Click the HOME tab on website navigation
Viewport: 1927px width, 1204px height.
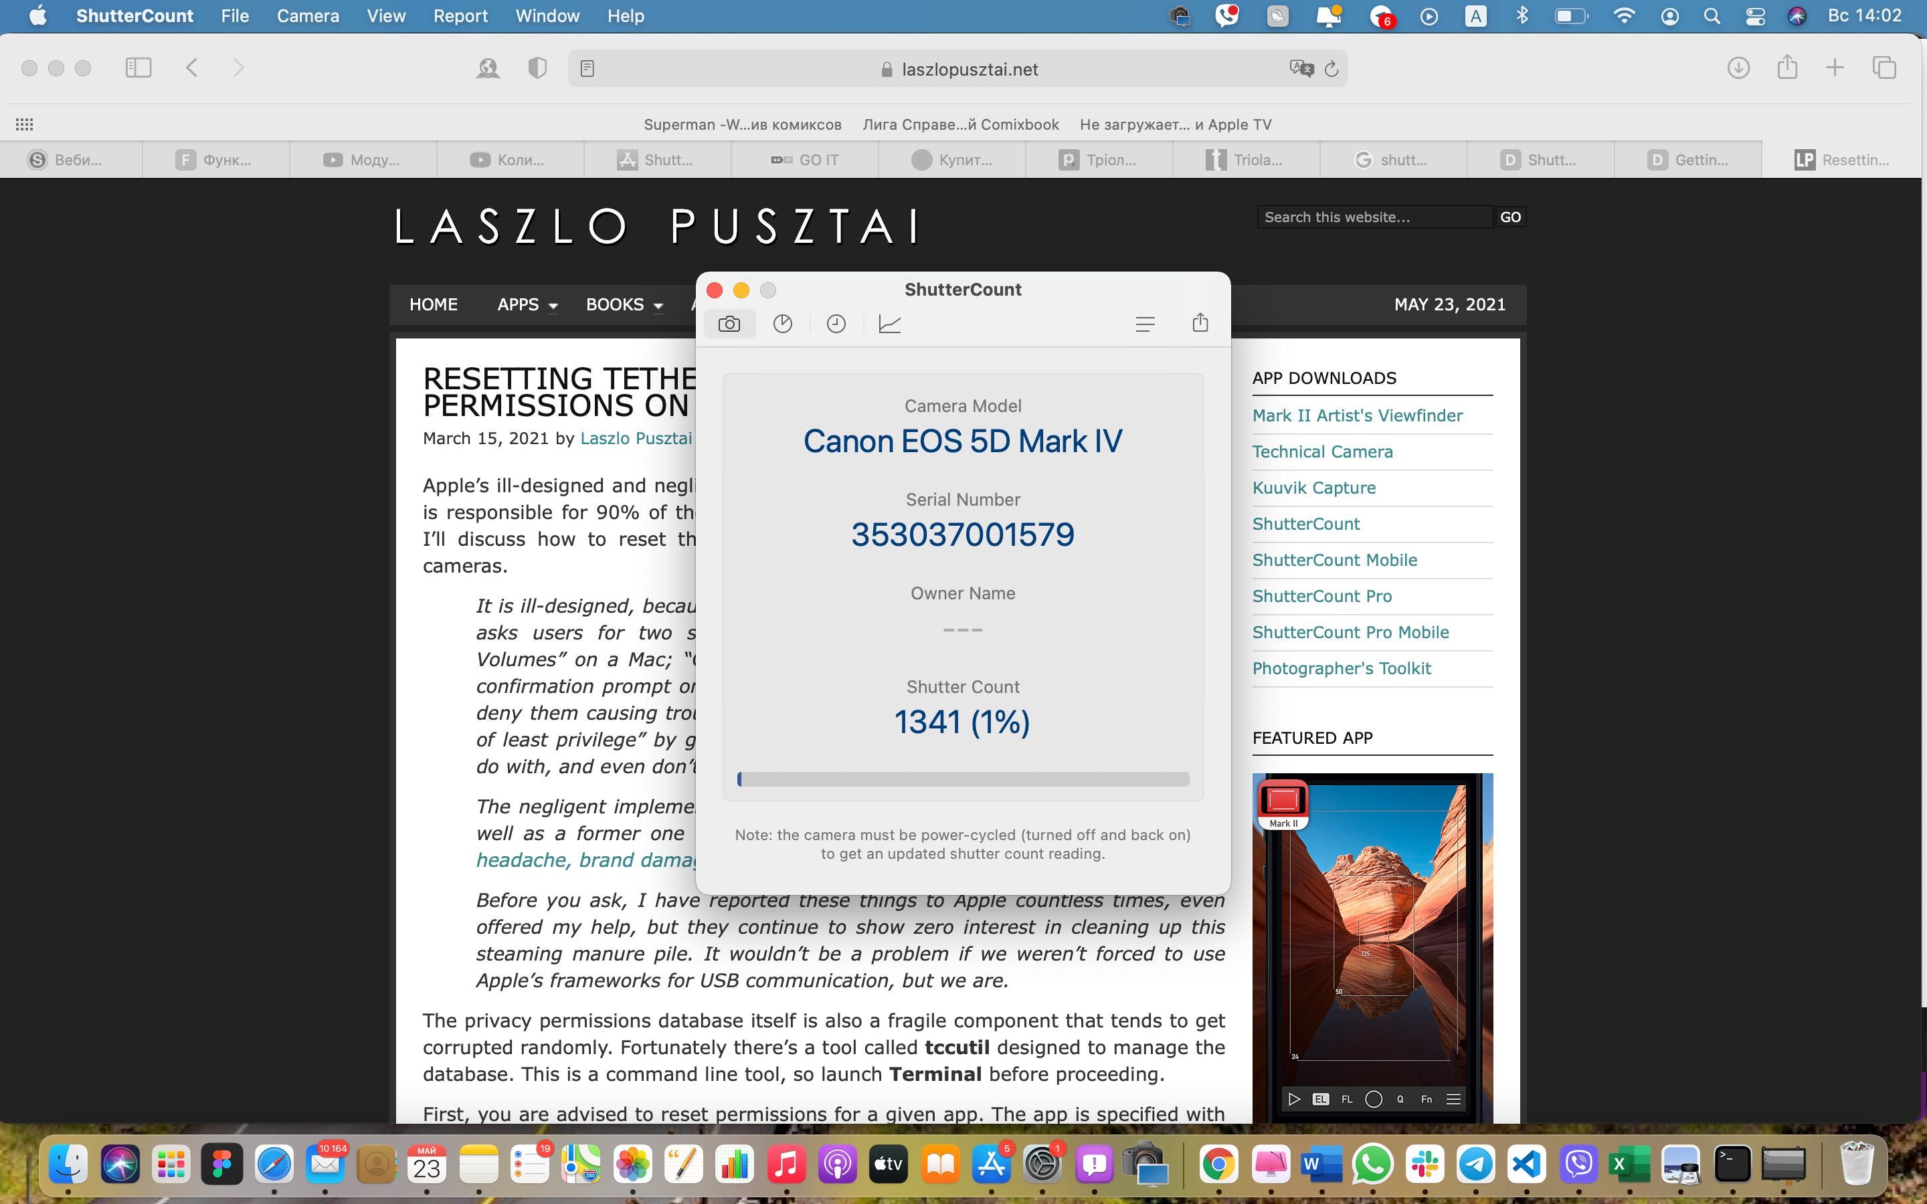tap(434, 305)
